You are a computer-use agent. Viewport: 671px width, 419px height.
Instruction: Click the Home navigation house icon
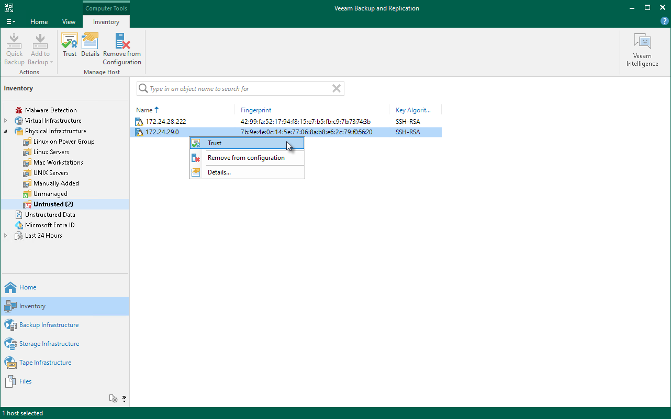tap(10, 287)
